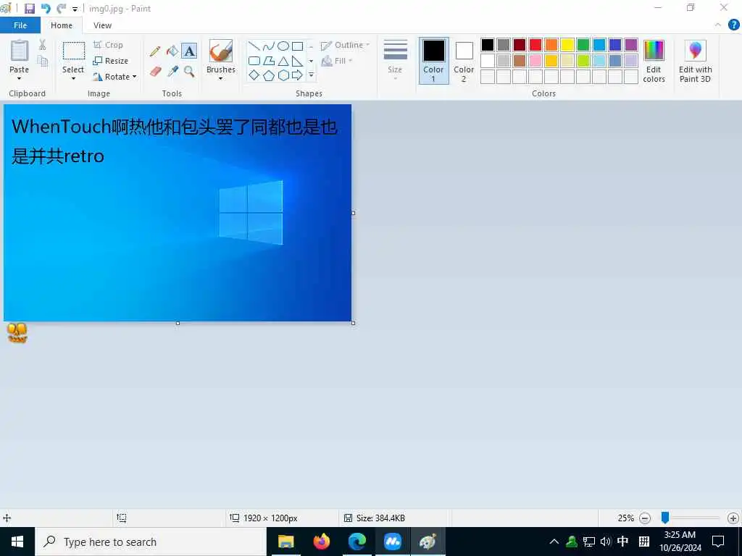Open Edit with Paint 3D

tap(695, 62)
